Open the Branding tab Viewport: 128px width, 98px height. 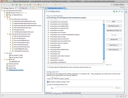[x=78, y=93]
